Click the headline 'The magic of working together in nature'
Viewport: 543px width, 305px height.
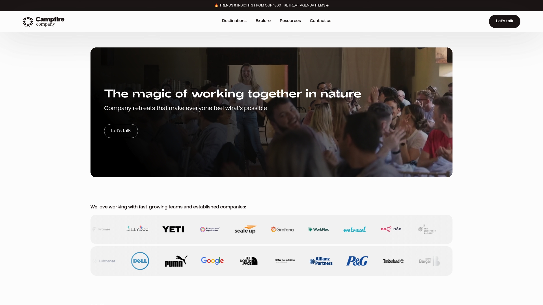[232, 94]
